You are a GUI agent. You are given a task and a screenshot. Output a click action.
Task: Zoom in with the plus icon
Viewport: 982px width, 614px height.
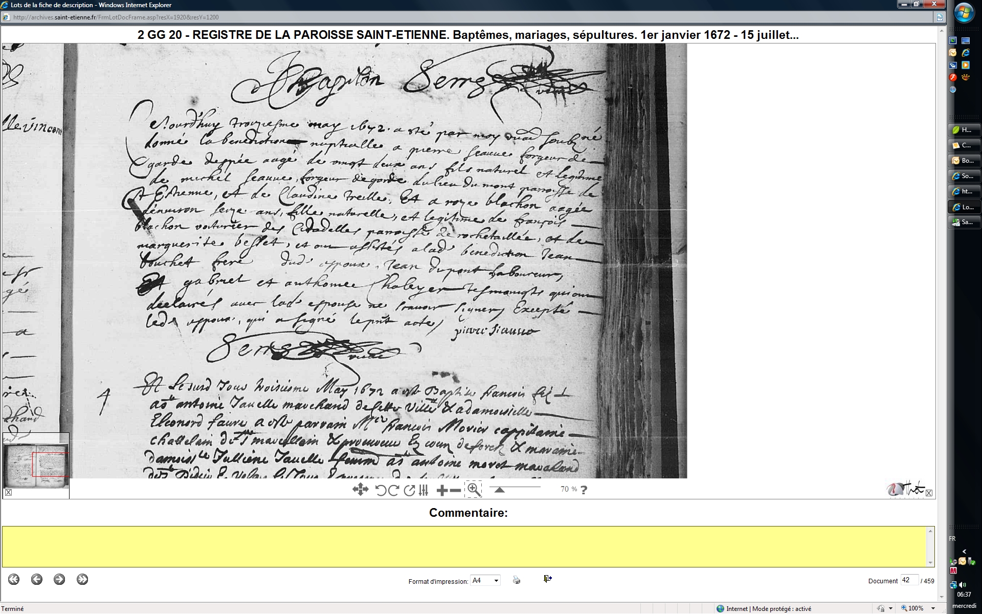tap(442, 491)
